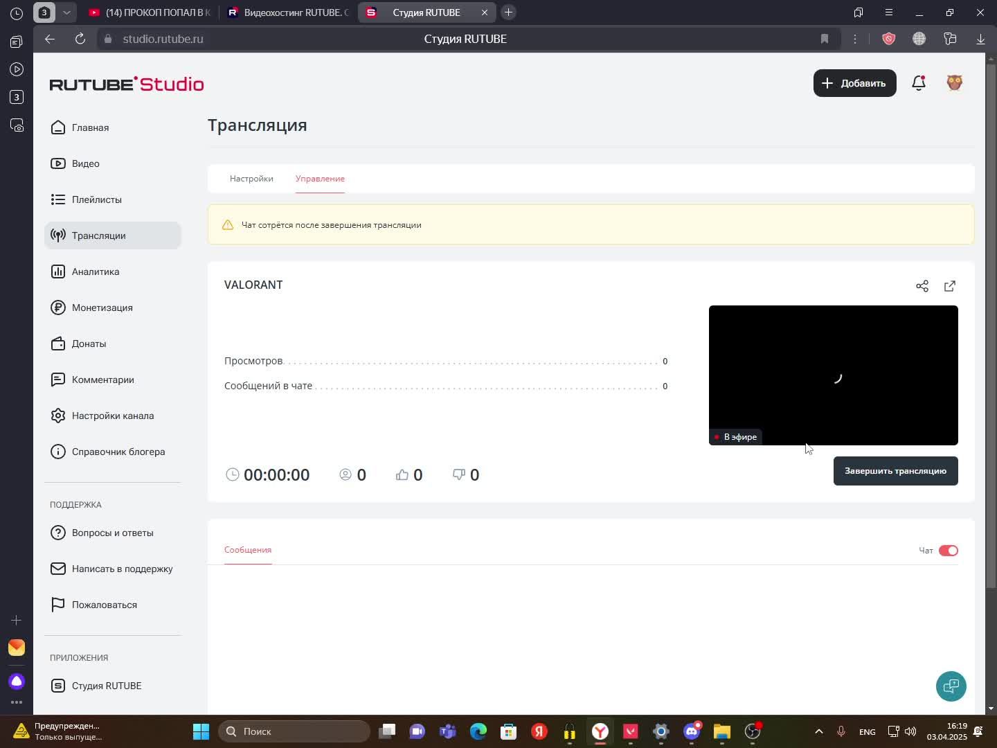Click the Добавить button
This screenshot has height=748, width=997.
coord(854,83)
